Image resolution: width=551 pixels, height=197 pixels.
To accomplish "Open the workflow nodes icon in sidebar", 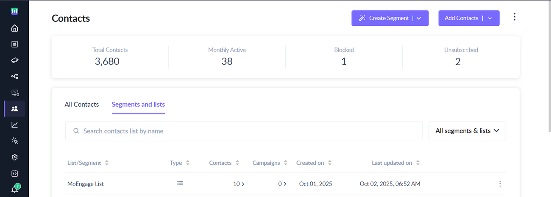I will [x=14, y=77].
